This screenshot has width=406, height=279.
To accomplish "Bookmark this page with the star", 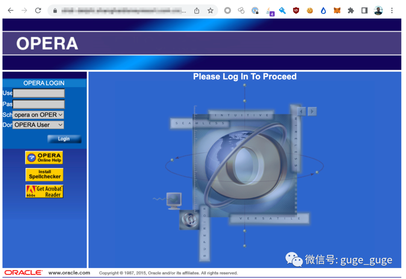I will pyautogui.click(x=210, y=11).
